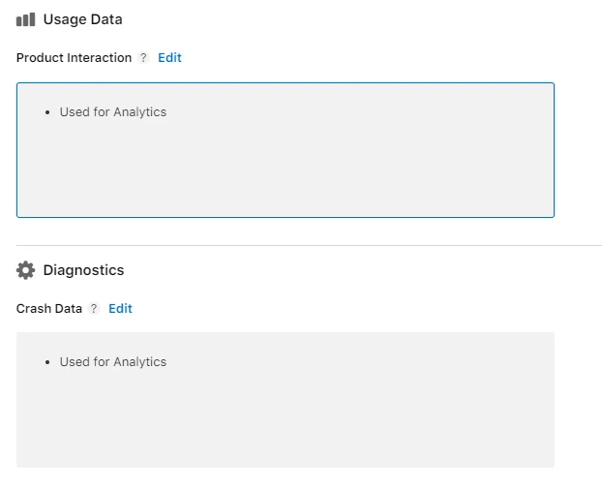The height and width of the screenshot is (492, 602).
Task: Edit the Product Interaction settings
Action: coord(169,57)
